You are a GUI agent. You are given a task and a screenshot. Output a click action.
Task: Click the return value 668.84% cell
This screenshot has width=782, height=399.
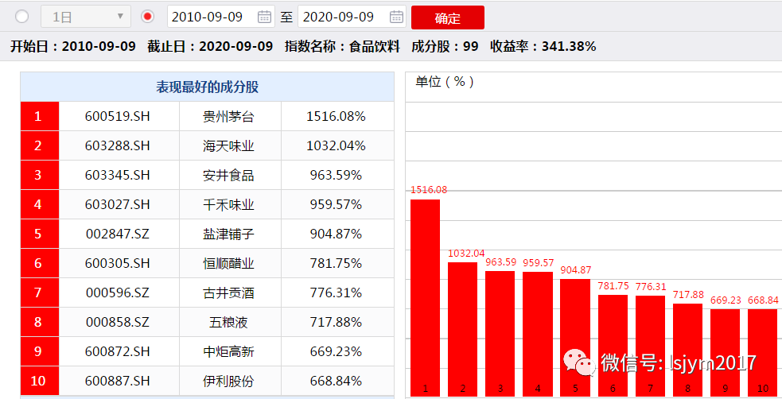point(337,381)
